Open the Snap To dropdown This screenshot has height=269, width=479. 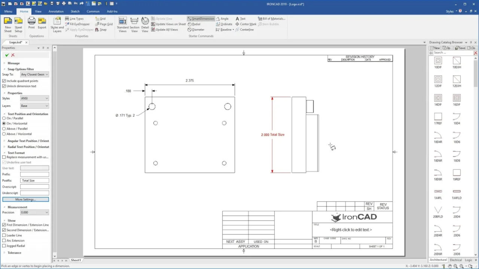tap(34, 74)
